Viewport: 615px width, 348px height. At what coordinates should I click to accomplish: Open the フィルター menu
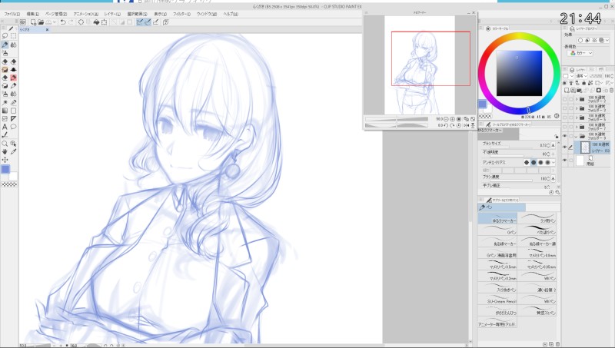pos(181,14)
